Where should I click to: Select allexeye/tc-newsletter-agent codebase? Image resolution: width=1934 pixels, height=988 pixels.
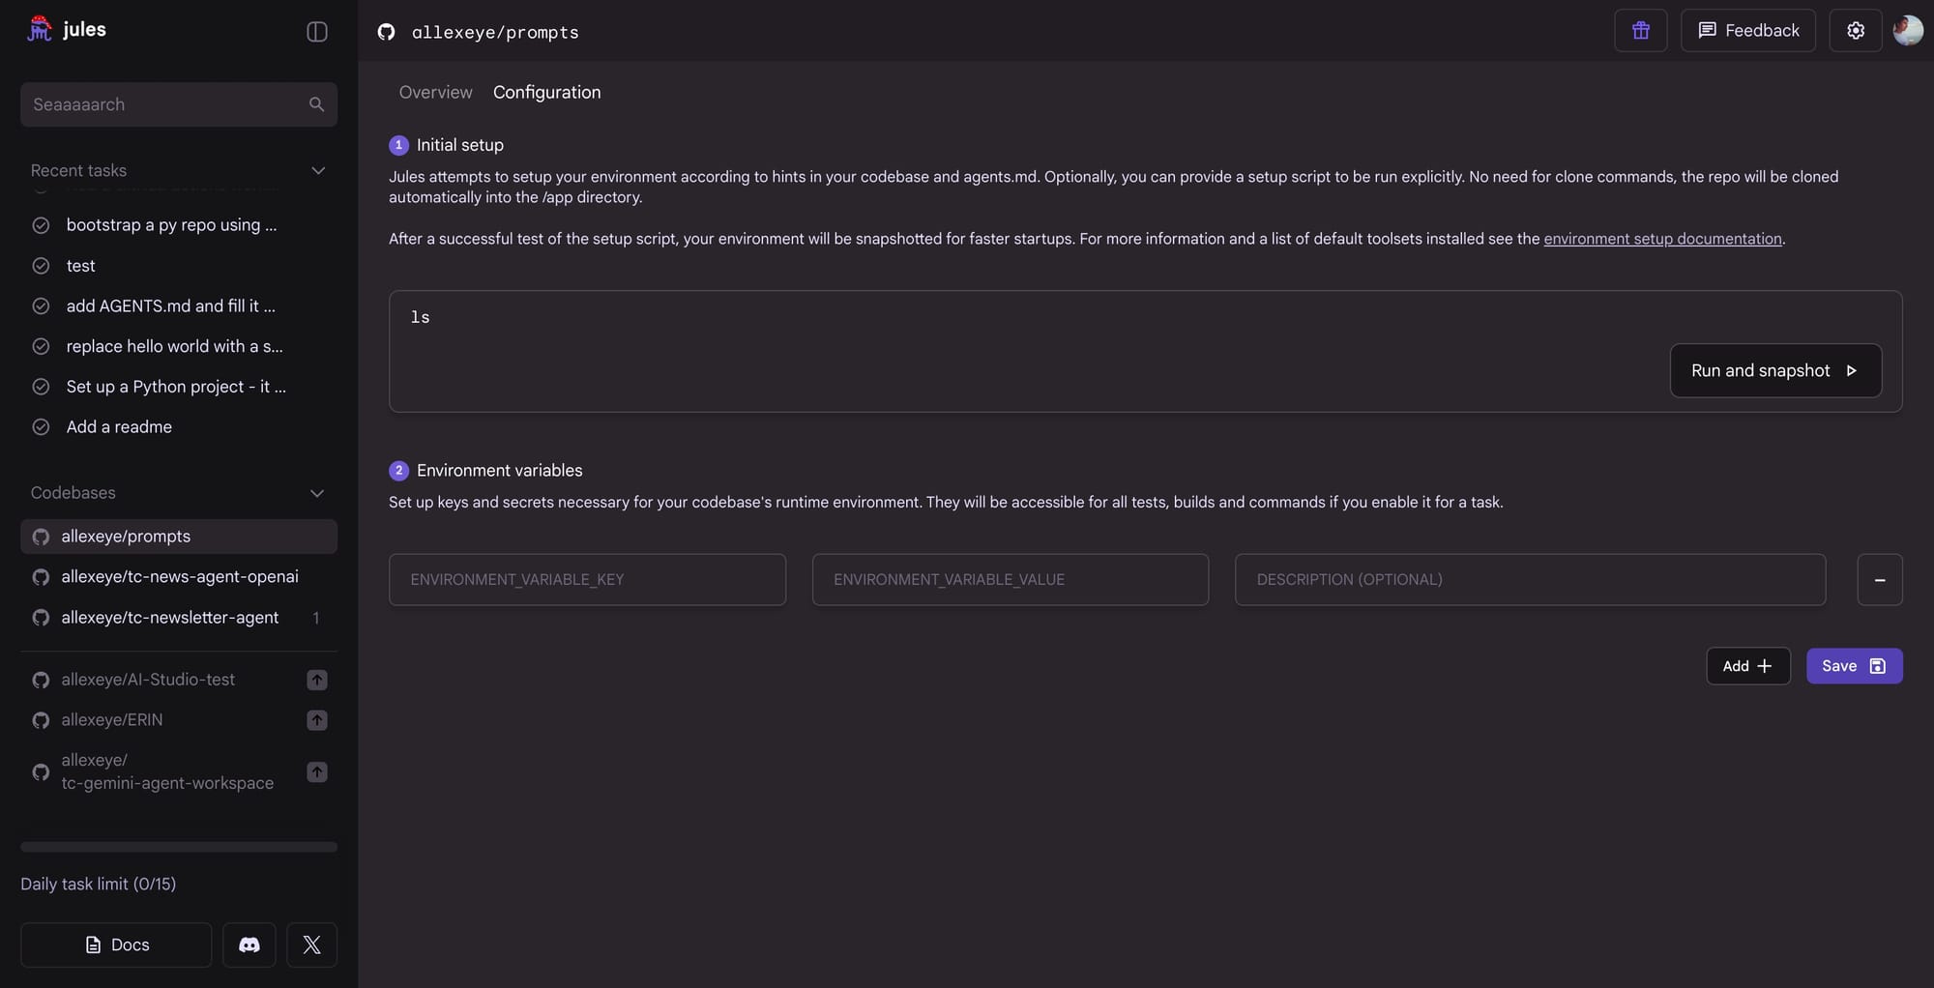click(170, 618)
